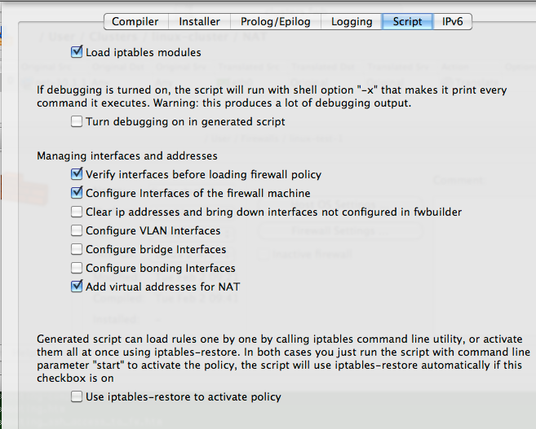Enable Use iptables-restore to activate policy

point(78,396)
